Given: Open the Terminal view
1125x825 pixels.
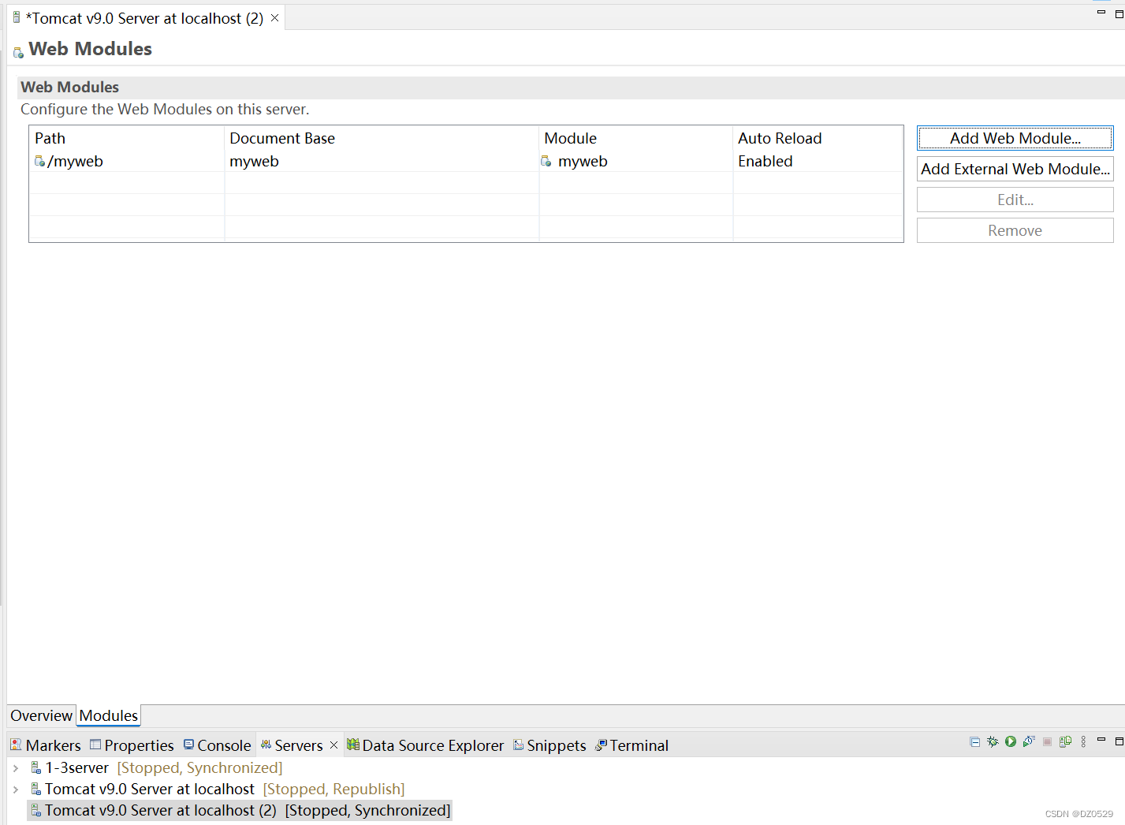Looking at the screenshot, I should [638, 745].
